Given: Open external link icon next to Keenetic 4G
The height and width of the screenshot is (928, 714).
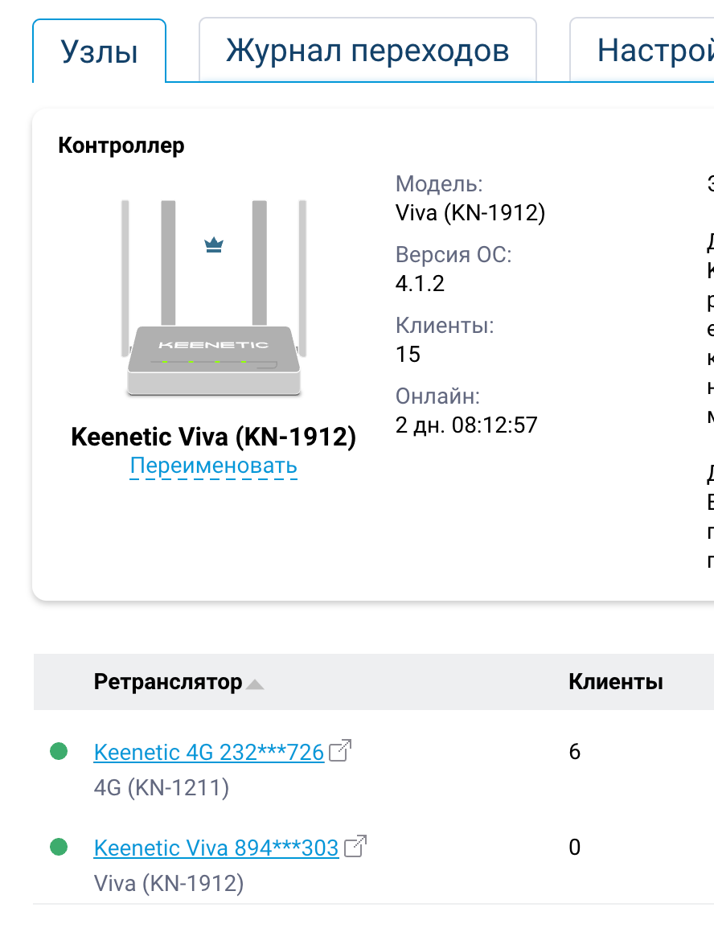Looking at the screenshot, I should click(x=340, y=750).
